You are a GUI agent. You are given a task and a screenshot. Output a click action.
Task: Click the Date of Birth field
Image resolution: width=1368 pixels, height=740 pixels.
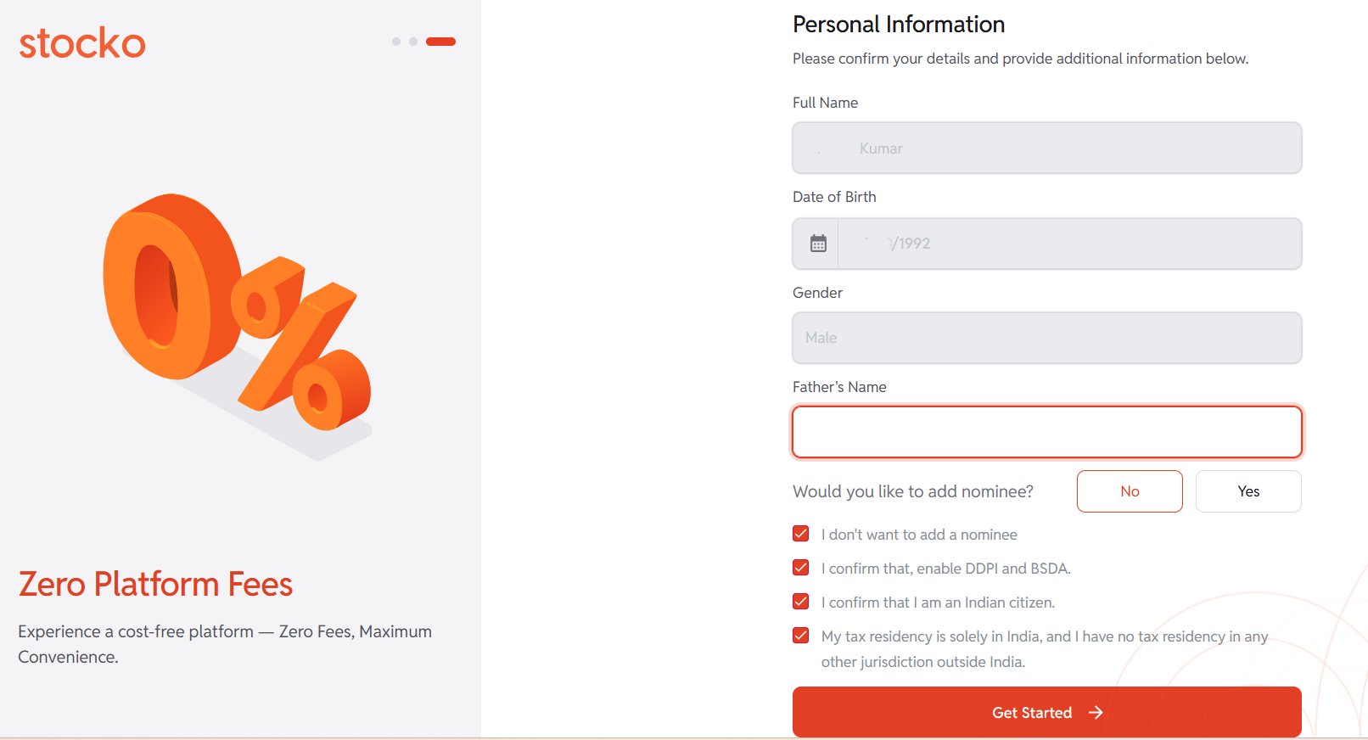[x=1069, y=244]
